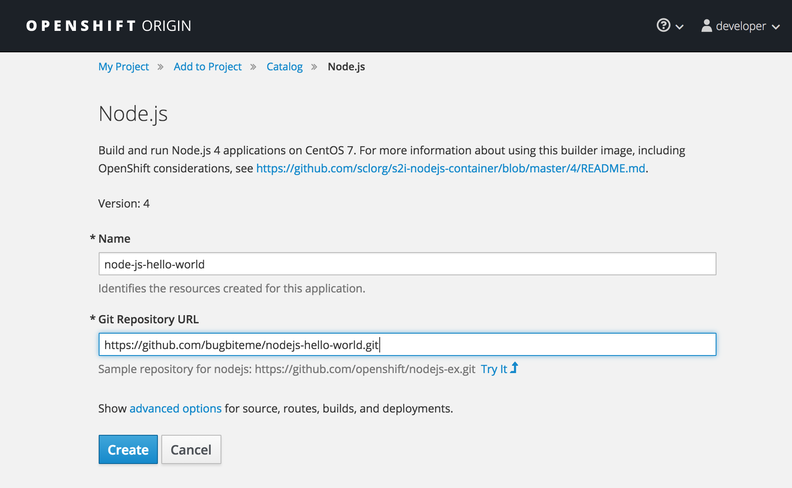This screenshot has width=792, height=488.
Task: Show advanced options link
Action: coord(175,408)
